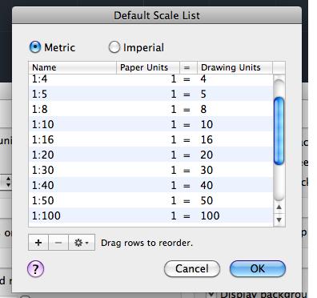Click the minus icon to remove scale

coord(58,243)
